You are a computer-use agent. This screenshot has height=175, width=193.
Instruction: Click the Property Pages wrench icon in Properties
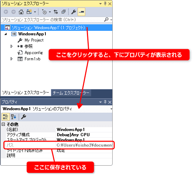tap(24, 117)
